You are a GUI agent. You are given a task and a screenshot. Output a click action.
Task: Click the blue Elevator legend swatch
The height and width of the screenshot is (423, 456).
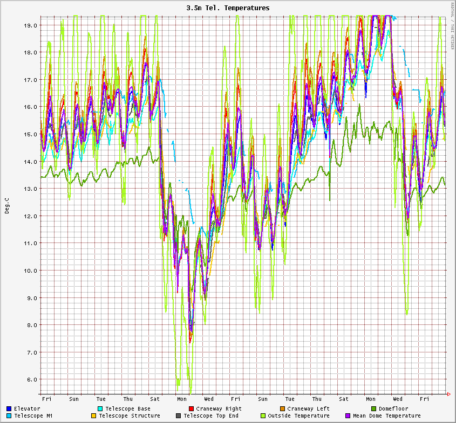pos(9,408)
